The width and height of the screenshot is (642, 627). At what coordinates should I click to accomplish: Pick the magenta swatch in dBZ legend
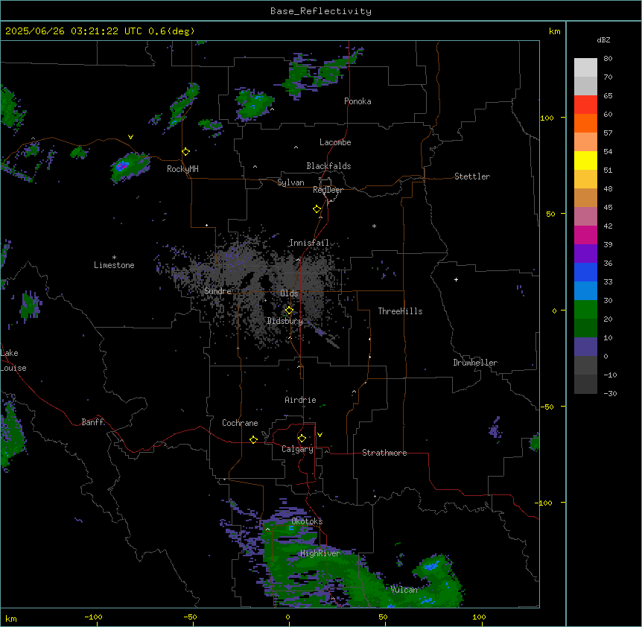pos(585,235)
